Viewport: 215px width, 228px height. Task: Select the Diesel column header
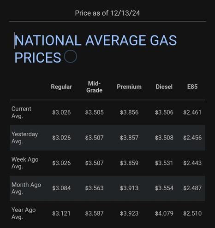coord(164,87)
